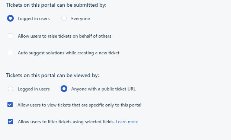Image resolution: width=231 pixels, height=140 pixels.
Task: Click the 'Anyone with a public ticket URL' label
Action: 103,89
